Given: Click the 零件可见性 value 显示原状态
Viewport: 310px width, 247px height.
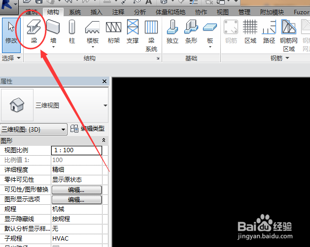Looking at the screenshot, I should pos(77,179).
